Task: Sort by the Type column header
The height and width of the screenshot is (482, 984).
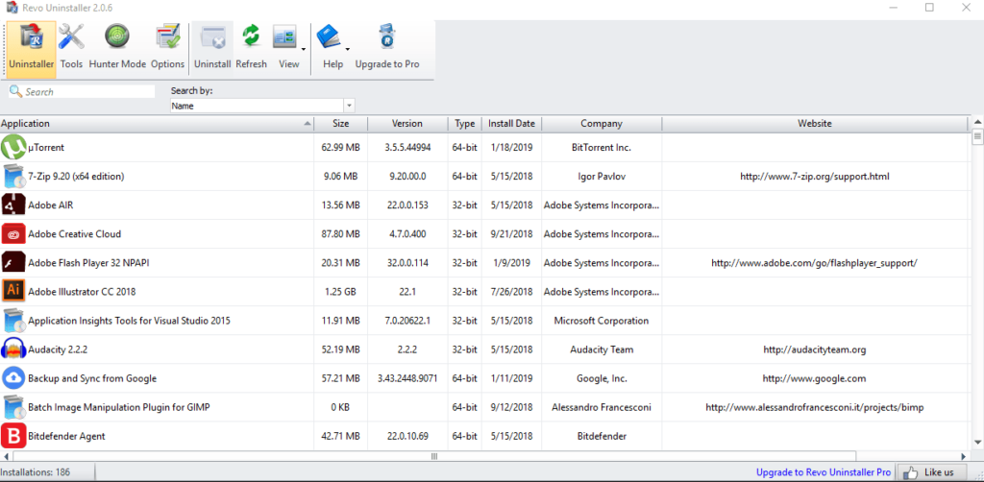Action: click(x=464, y=124)
